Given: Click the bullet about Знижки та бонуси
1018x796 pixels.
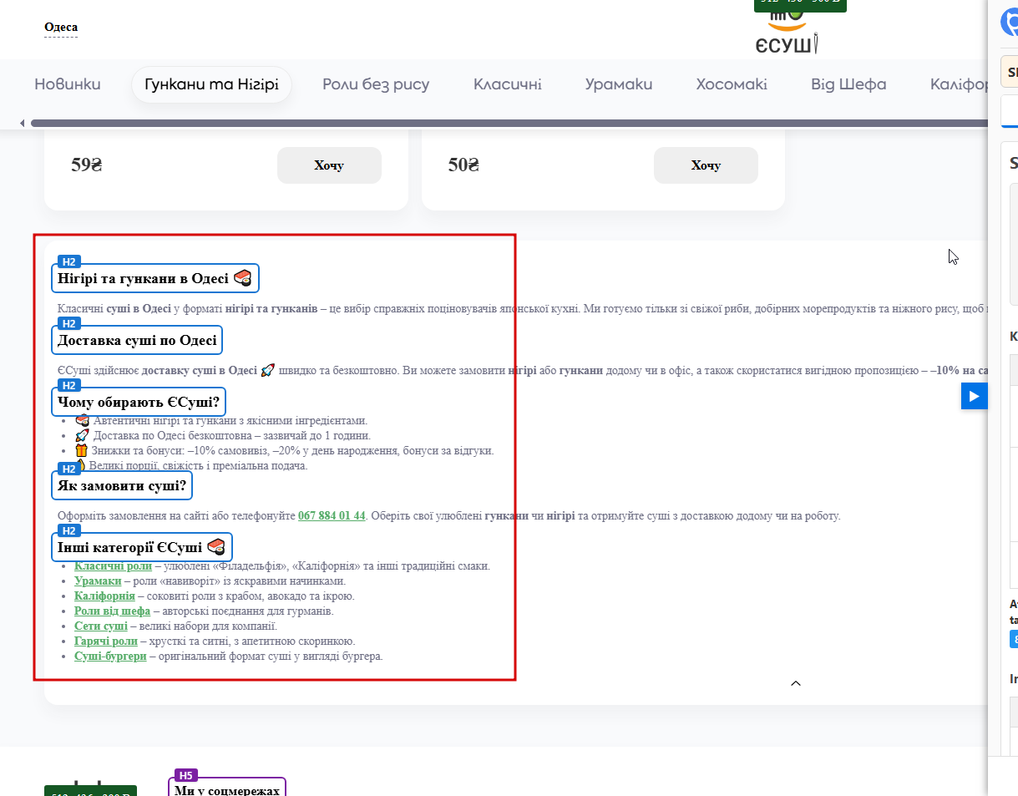Looking at the screenshot, I should [x=284, y=450].
